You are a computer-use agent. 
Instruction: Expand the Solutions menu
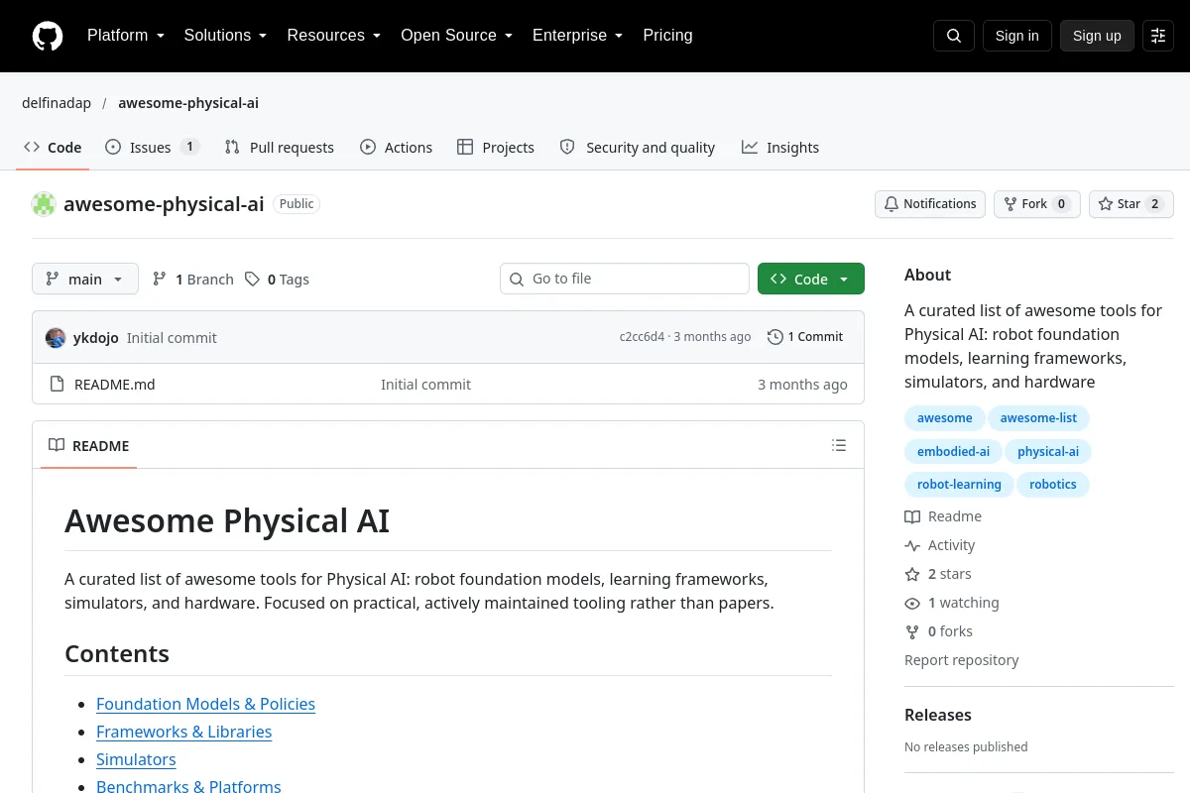(x=226, y=36)
